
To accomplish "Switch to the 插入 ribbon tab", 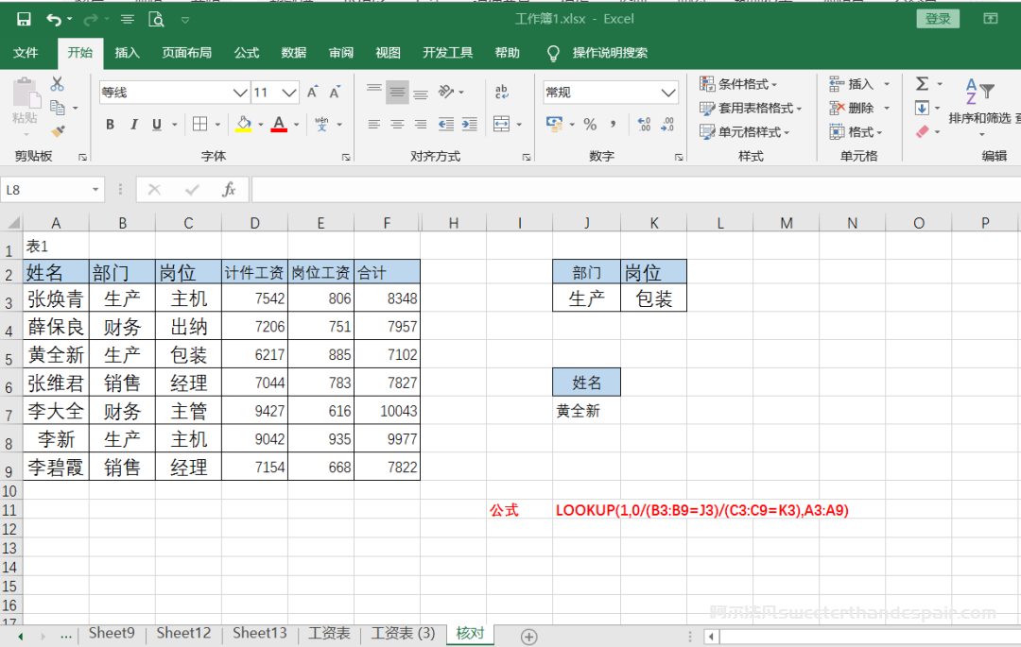I will pos(127,53).
